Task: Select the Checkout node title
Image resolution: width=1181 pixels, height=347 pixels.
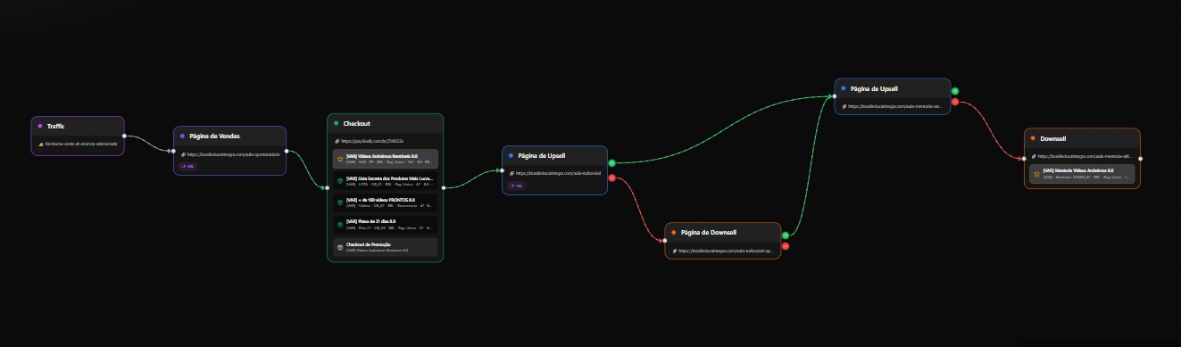Action: pos(357,123)
